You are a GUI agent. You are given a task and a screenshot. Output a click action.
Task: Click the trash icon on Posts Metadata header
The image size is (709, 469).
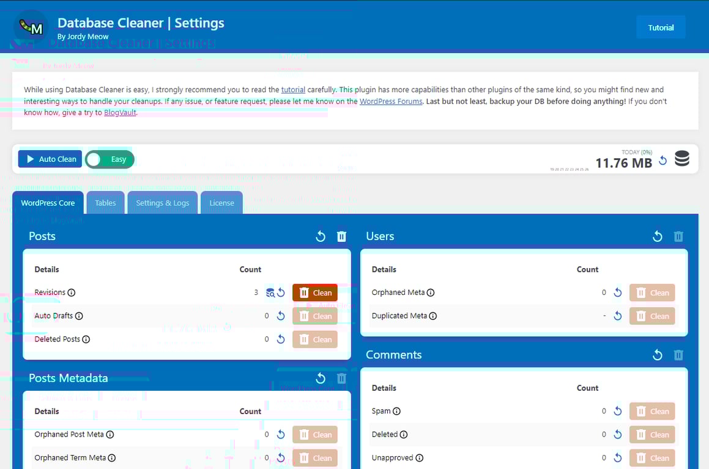coord(341,378)
